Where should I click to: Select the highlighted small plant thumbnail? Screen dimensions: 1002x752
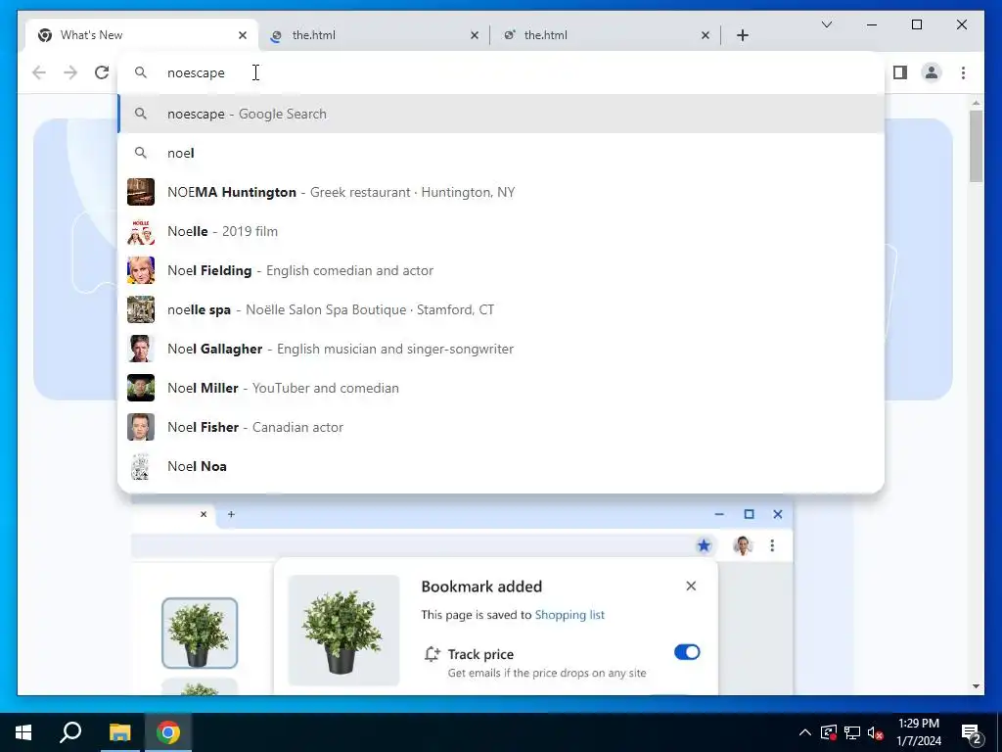200,634
